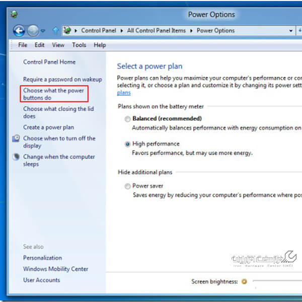
Task: Click the Power Options icon in address bar
Action: pos(67,30)
